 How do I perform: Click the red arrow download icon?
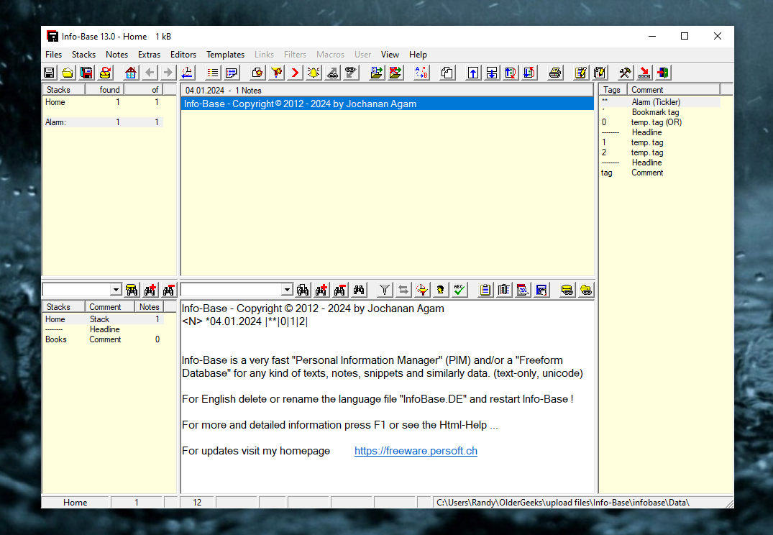(x=644, y=73)
